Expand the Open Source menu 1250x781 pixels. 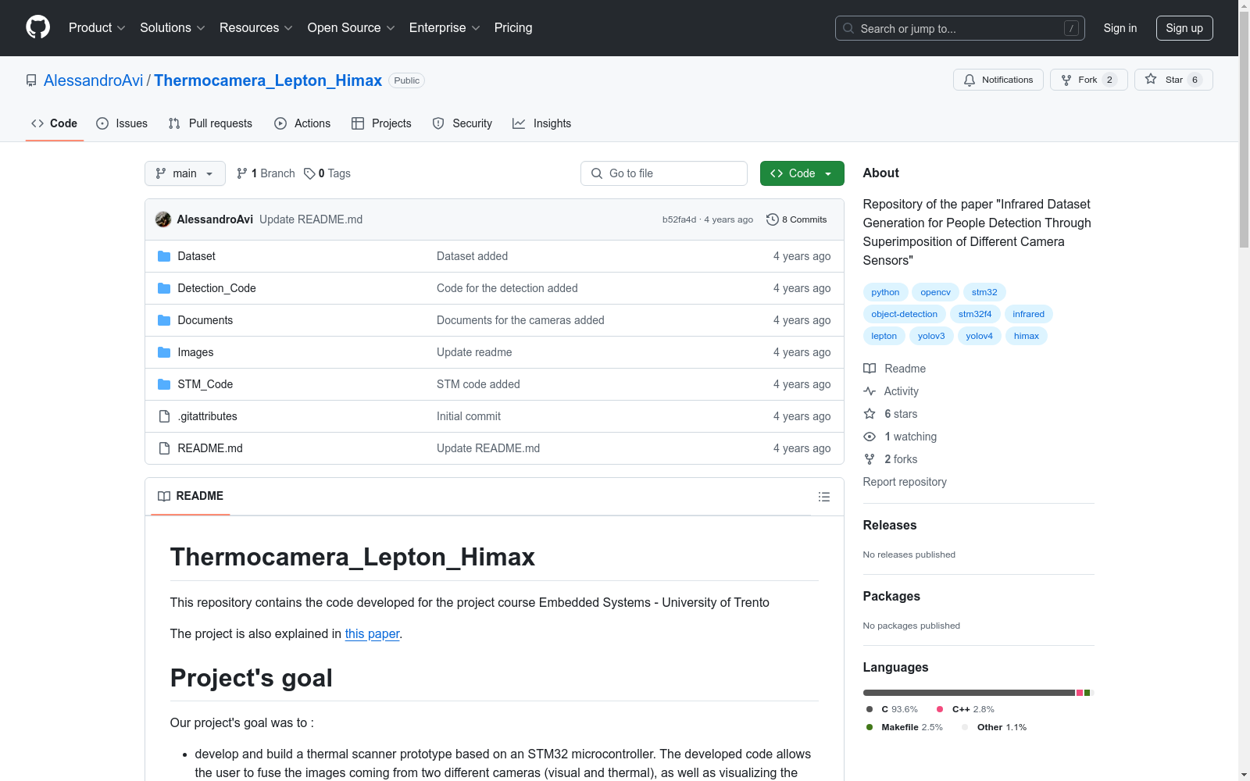tap(351, 27)
